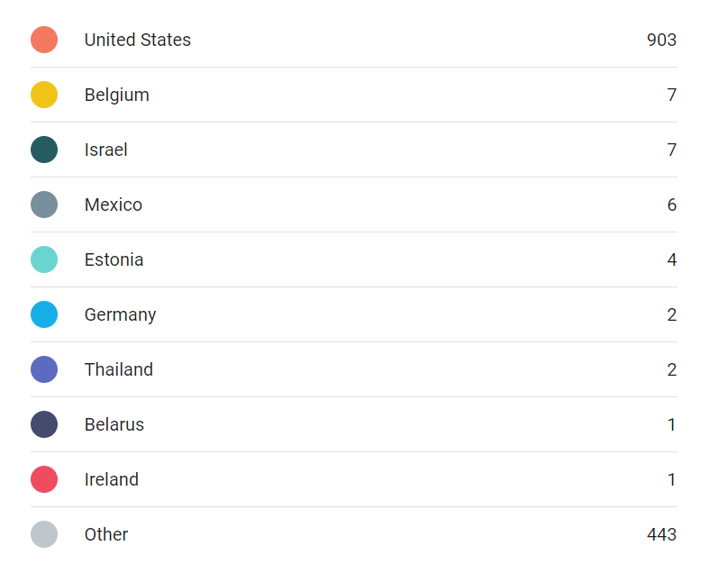Viewport: 709px width, 573px height.
Task: Click the 443 count for Other
Action: pyautogui.click(x=661, y=534)
